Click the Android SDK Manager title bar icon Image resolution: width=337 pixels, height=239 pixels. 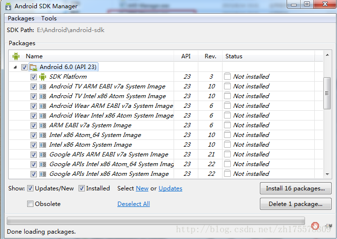(x=8, y=6)
